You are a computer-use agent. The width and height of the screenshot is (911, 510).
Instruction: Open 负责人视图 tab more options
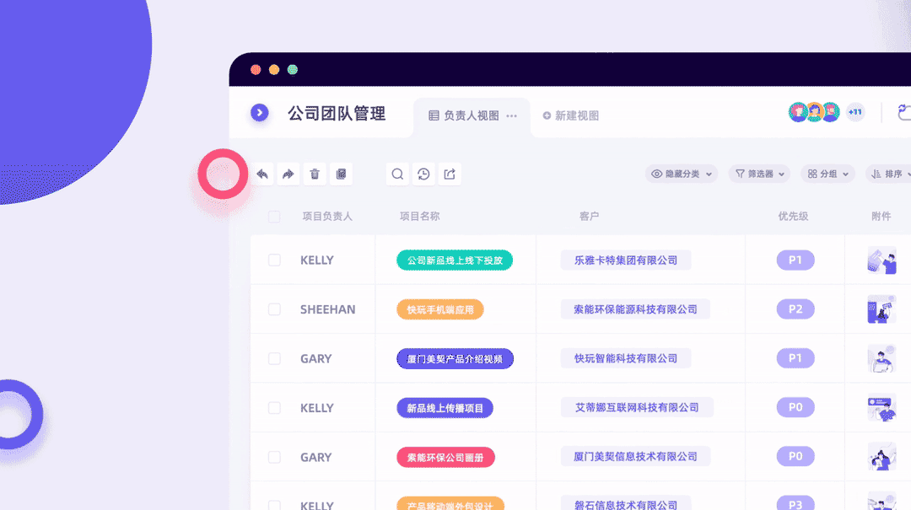[511, 116]
